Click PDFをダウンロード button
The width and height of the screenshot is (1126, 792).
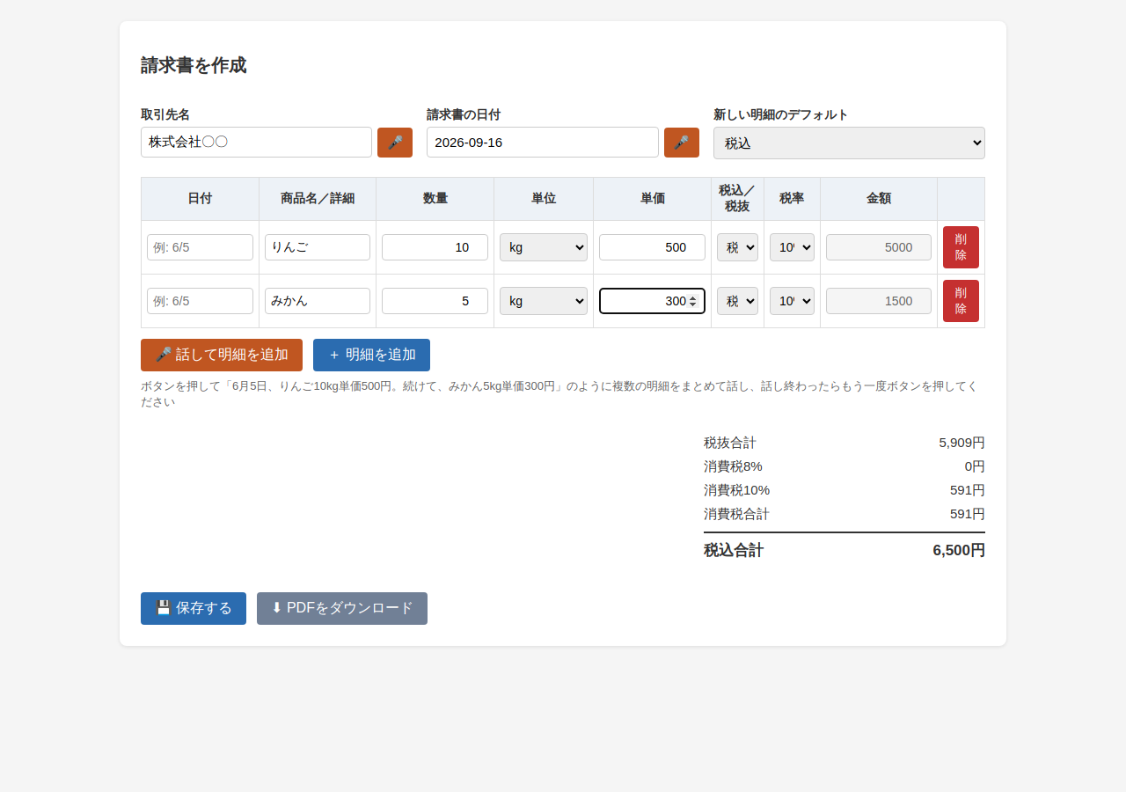(342, 608)
